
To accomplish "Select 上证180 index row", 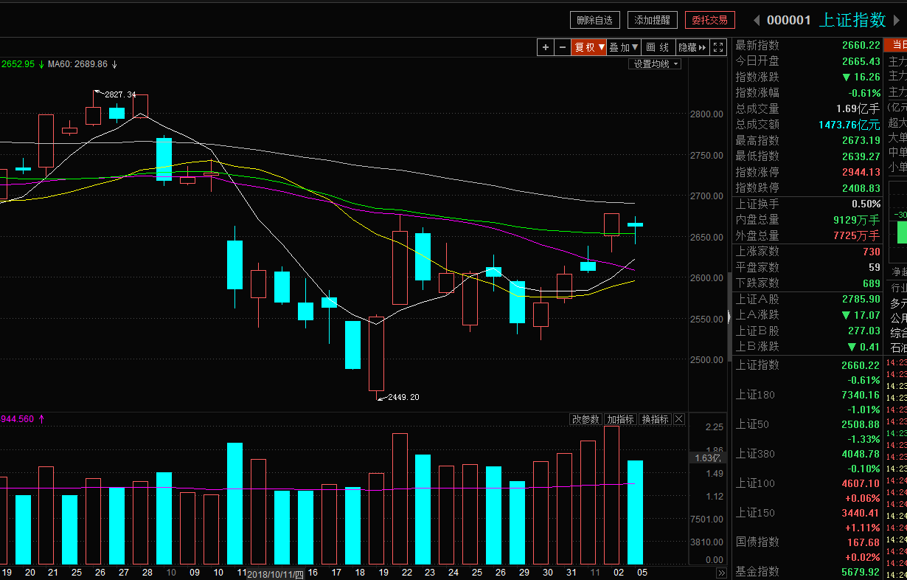I will click(807, 401).
